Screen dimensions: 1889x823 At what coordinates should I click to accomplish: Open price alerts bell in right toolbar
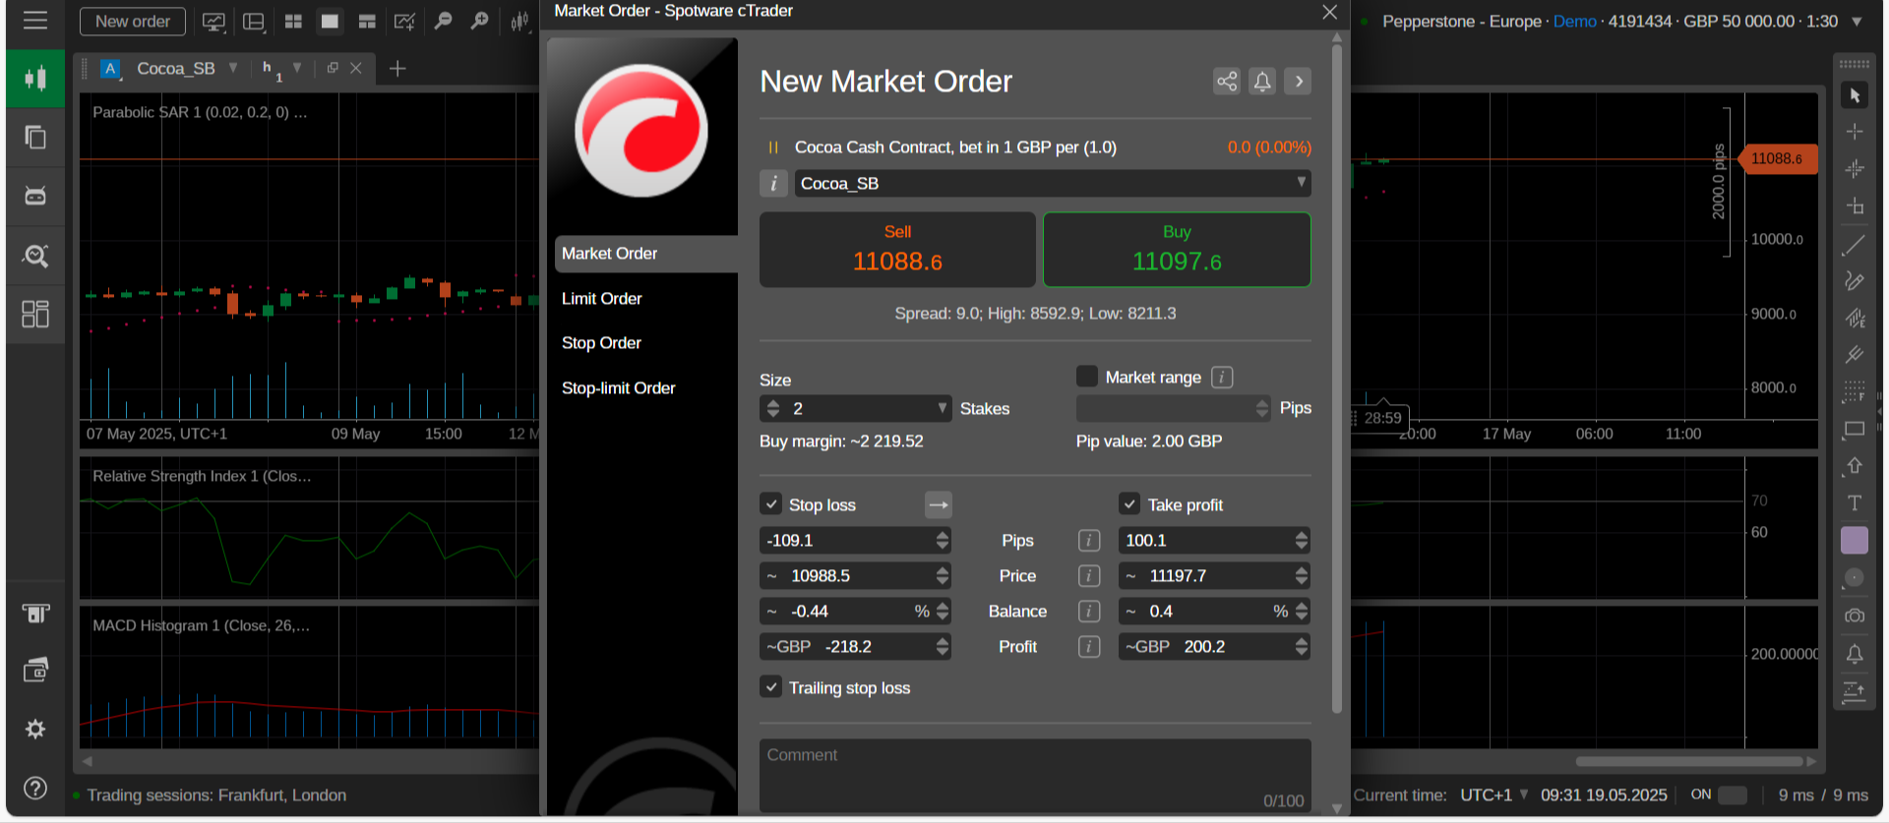(x=1855, y=654)
